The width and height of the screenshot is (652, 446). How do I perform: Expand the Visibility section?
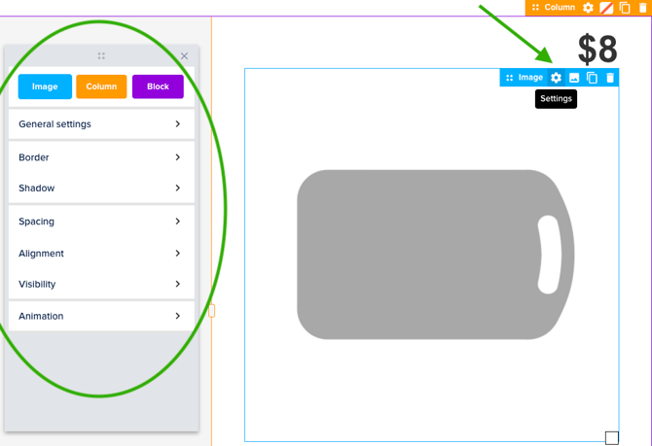pyautogui.click(x=101, y=284)
